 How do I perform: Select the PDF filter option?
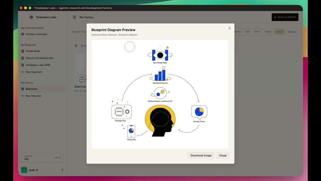click(x=248, y=32)
